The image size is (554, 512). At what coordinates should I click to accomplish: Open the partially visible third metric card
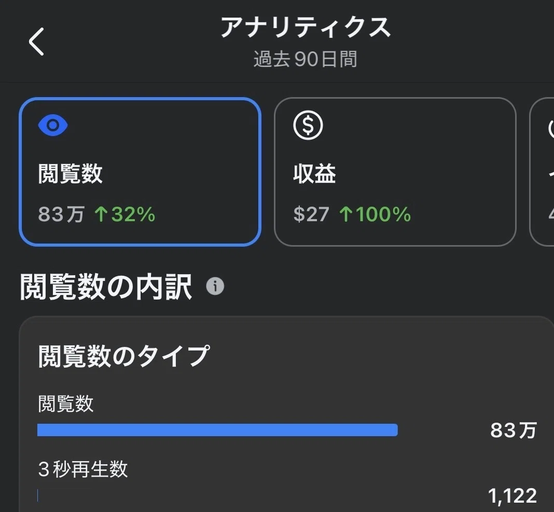[542, 172]
